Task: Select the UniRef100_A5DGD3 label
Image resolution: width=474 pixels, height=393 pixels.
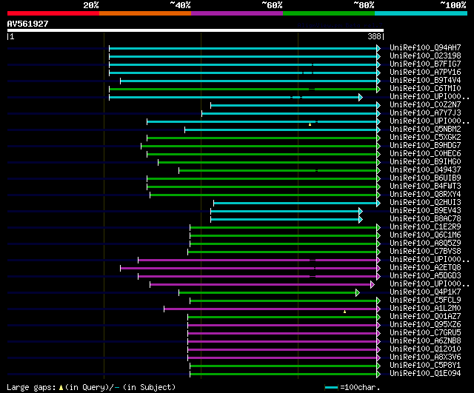Action: (425, 276)
